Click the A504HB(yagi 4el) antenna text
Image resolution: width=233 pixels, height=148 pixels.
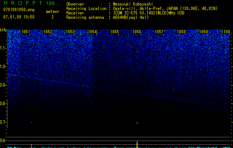coord(131,17)
